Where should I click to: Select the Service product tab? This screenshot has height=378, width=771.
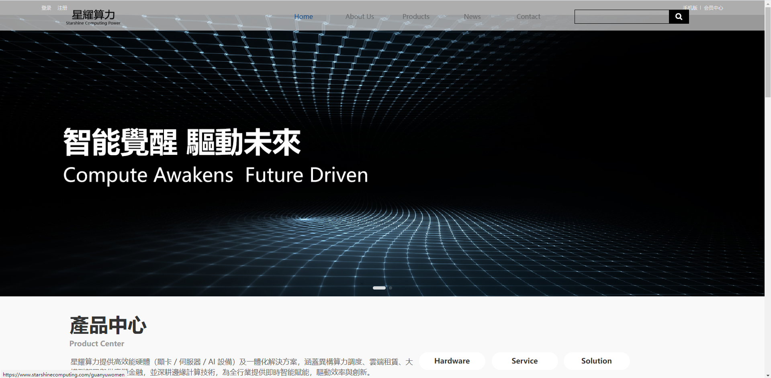click(524, 361)
